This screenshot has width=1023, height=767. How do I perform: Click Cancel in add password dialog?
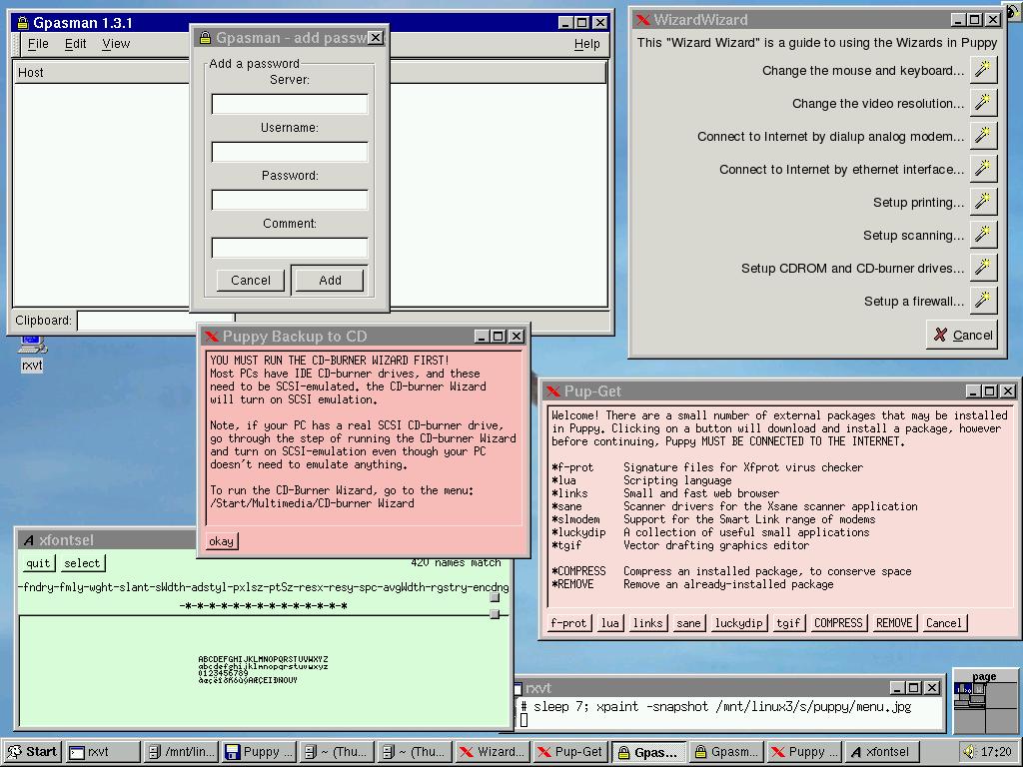click(x=251, y=280)
